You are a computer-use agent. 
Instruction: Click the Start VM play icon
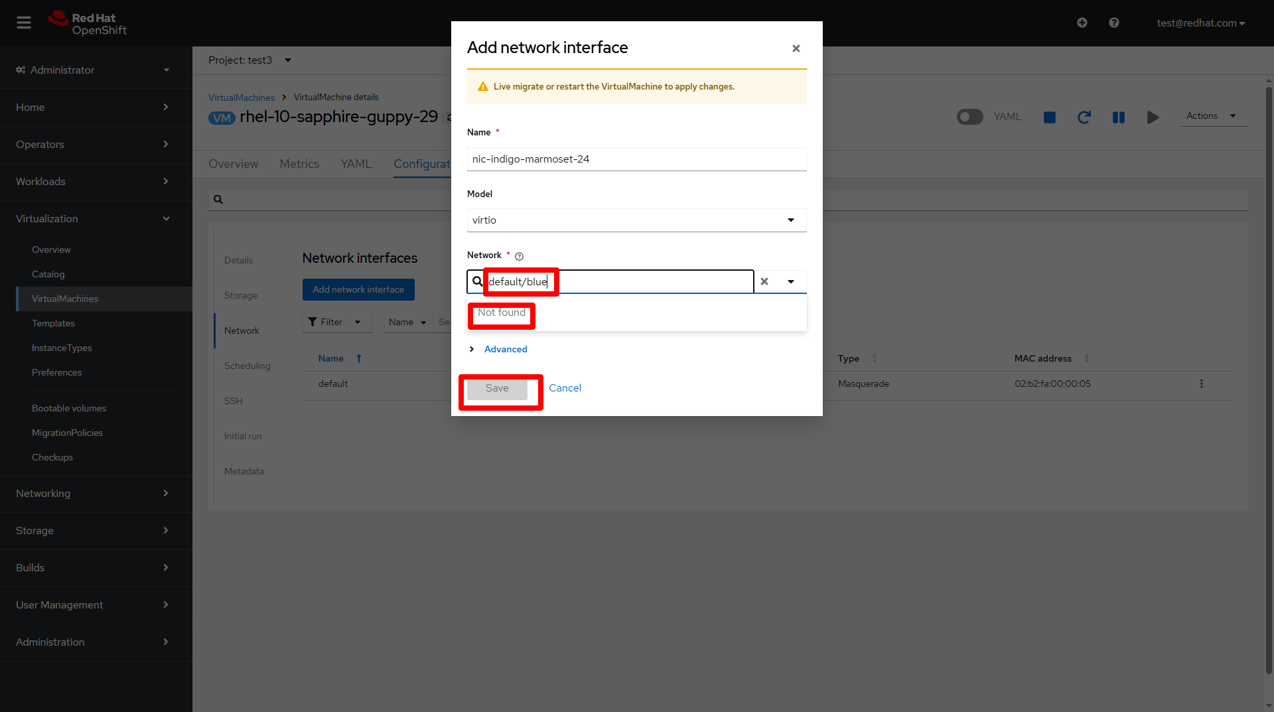click(1153, 117)
